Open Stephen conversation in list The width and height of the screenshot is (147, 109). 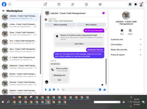pyautogui.click(x=20, y=92)
